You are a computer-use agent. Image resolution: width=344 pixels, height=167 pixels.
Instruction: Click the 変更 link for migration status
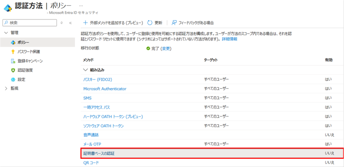pos(166,49)
